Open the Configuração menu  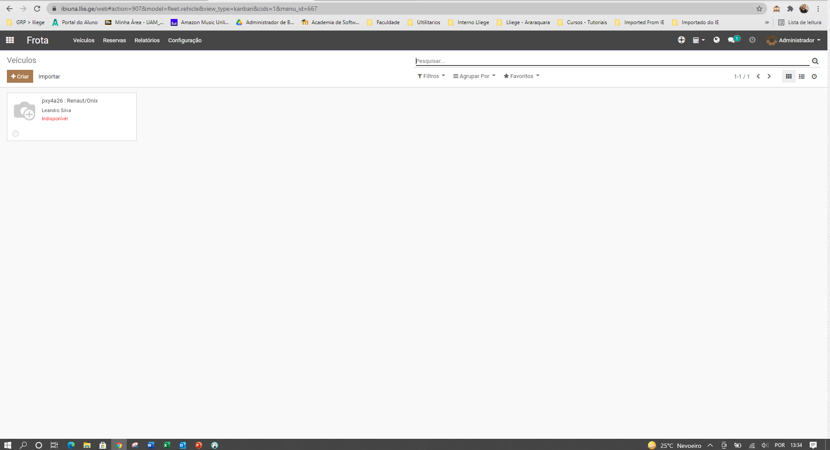click(184, 41)
